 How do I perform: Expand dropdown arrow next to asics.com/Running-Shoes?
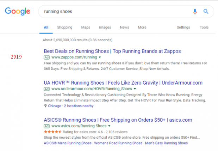point(109,126)
